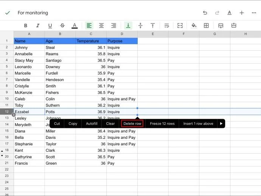Set horizontal align right
Screen dimensions: 261x196
tap(114, 25)
